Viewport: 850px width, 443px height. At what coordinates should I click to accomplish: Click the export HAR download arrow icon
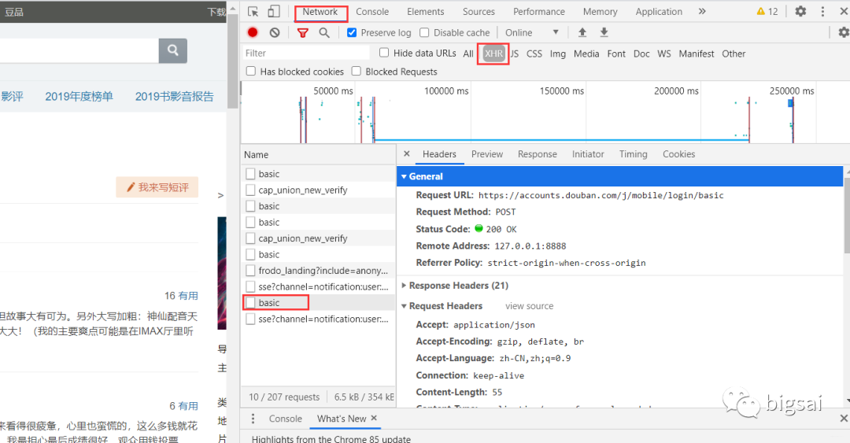[x=604, y=32]
